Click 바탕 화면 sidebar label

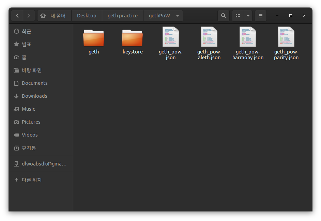[32, 70]
